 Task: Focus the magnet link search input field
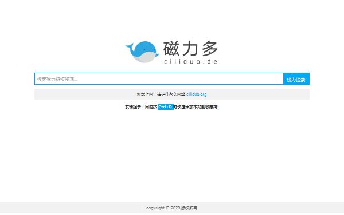pos(159,79)
